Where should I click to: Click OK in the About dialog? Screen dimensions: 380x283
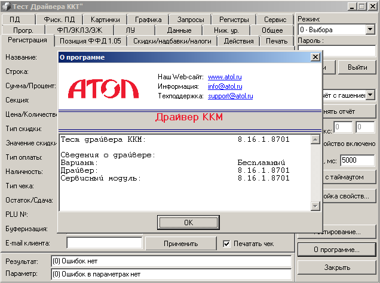(x=188, y=222)
